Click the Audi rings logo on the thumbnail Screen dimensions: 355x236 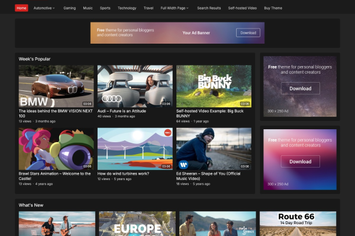click(x=112, y=99)
